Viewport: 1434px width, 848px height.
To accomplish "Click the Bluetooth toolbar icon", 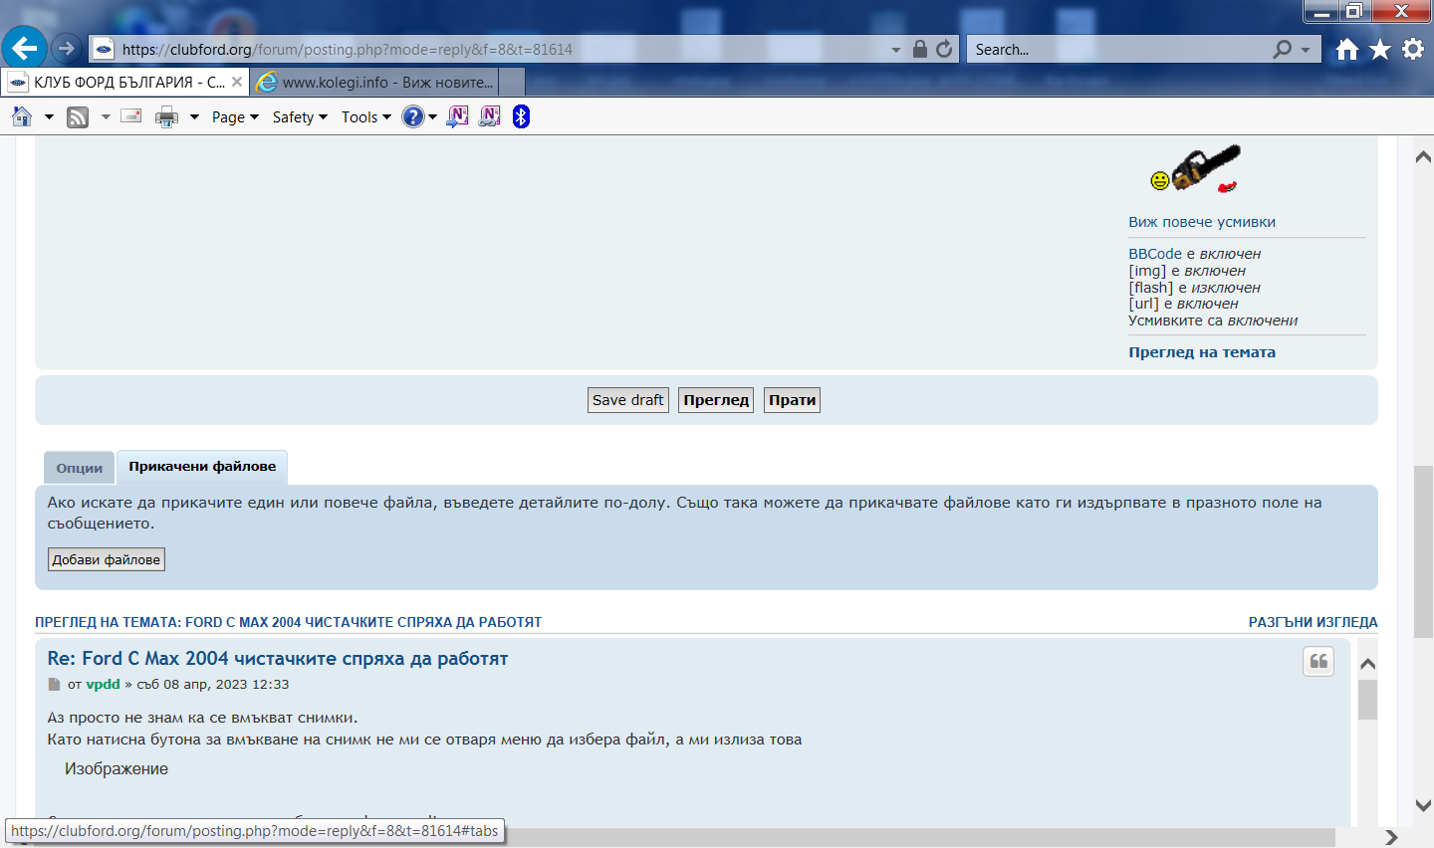I will (x=521, y=117).
